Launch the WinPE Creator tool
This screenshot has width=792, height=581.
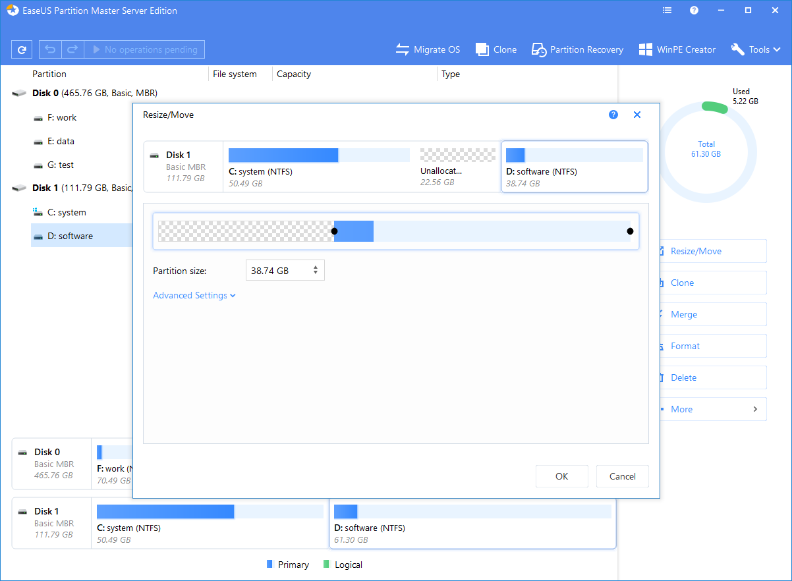[x=645, y=49]
